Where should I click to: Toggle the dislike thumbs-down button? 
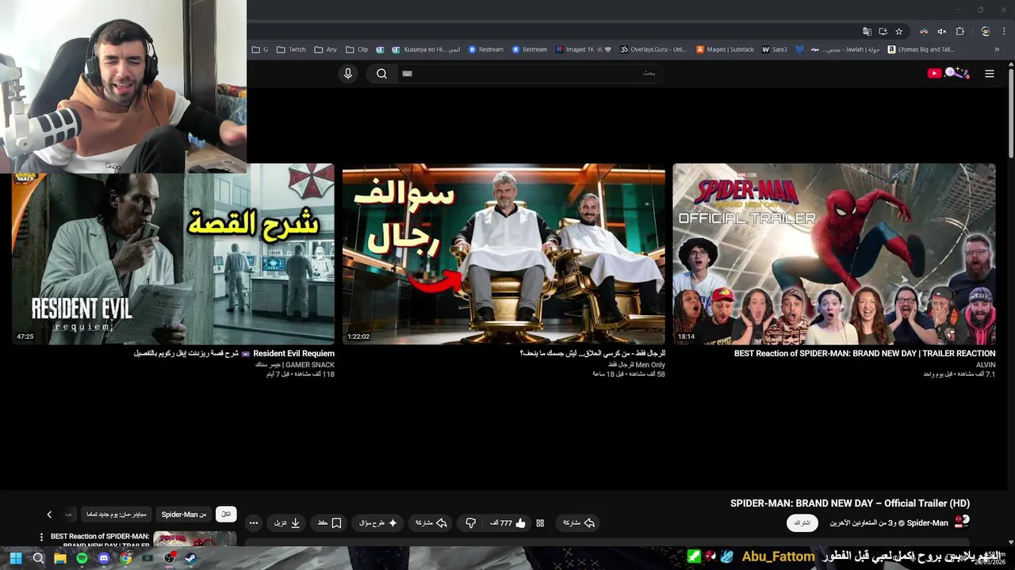[x=470, y=523]
